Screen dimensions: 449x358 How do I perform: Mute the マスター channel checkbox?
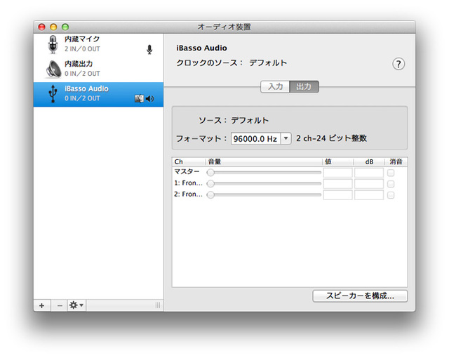(391, 172)
